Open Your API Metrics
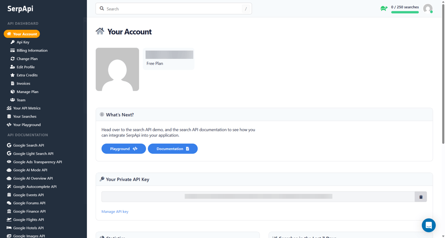Viewport: 445px width, 238px height. [x=27, y=108]
